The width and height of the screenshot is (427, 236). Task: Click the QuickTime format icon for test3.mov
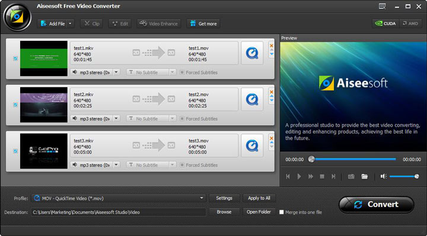click(x=252, y=146)
